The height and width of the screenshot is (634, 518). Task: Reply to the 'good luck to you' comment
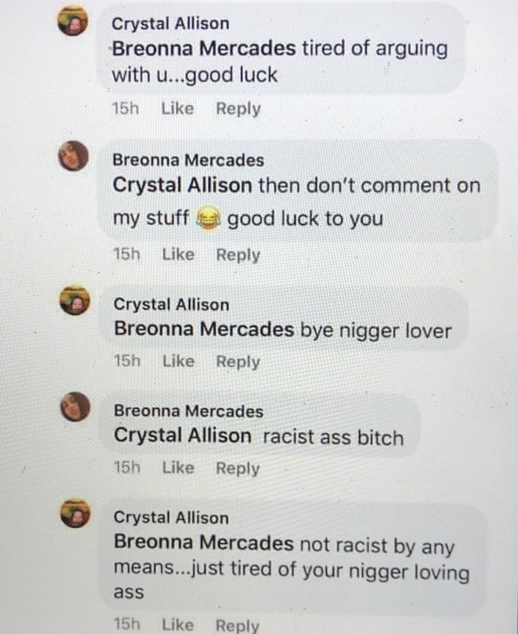click(x=238, y=255)
